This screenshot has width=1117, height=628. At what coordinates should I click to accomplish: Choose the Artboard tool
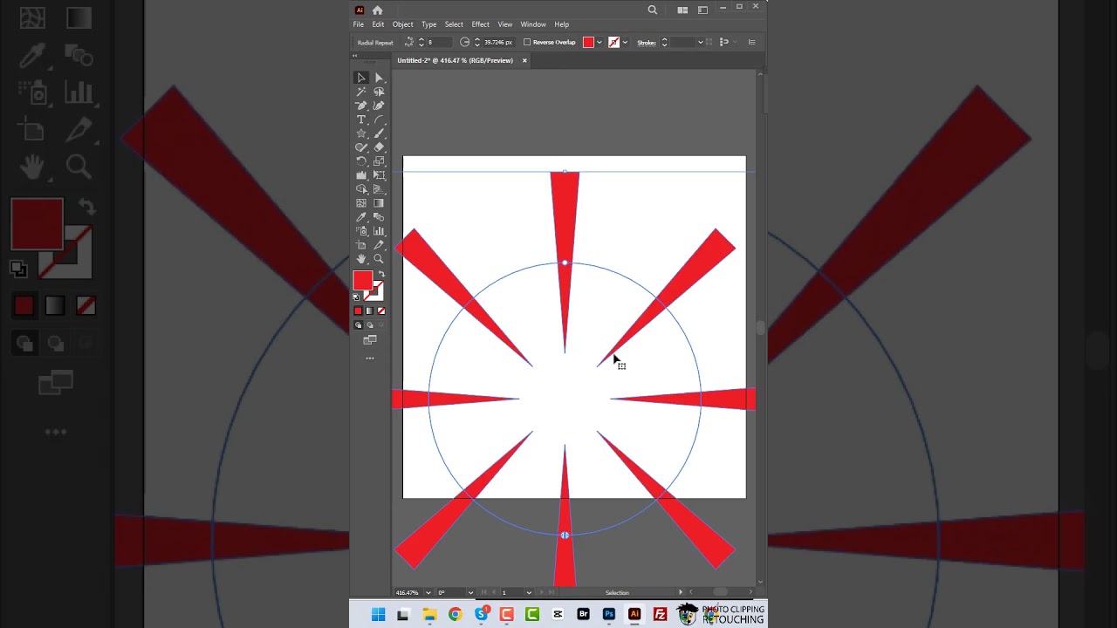(361, 245)
